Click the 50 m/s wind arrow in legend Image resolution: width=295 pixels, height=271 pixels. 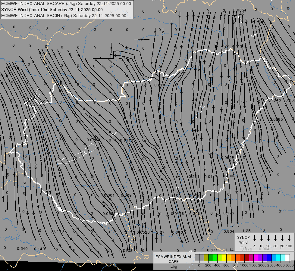point(282,238)
